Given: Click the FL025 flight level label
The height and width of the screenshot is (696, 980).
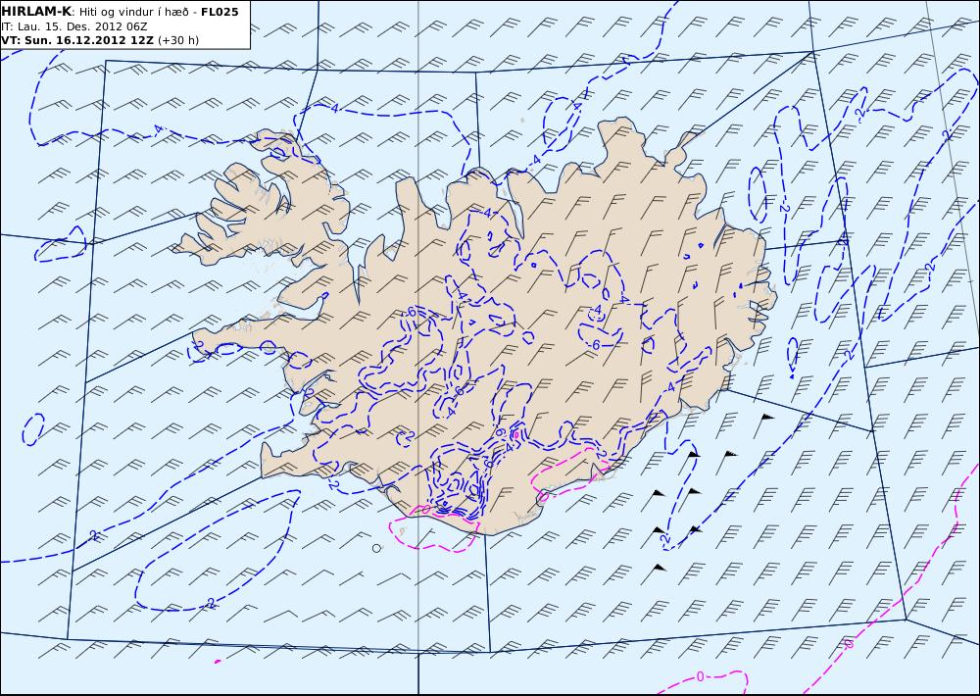Looking at the screenshot, I should tap(220, 12).
